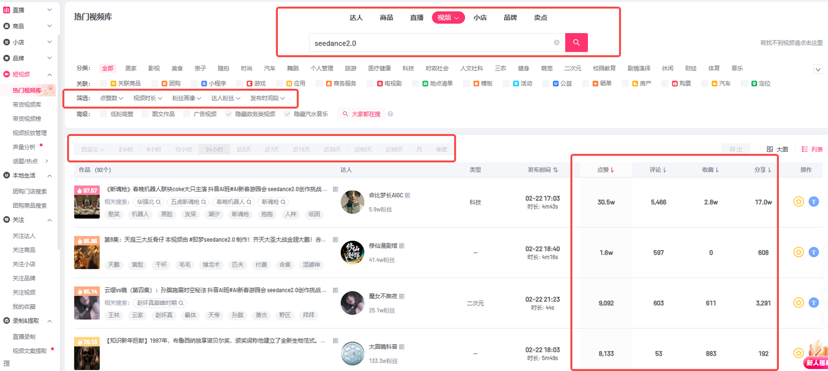Expand the category list chevron at right
The width and height of the screenshot is (828, 371).
[x=818, y=69]
